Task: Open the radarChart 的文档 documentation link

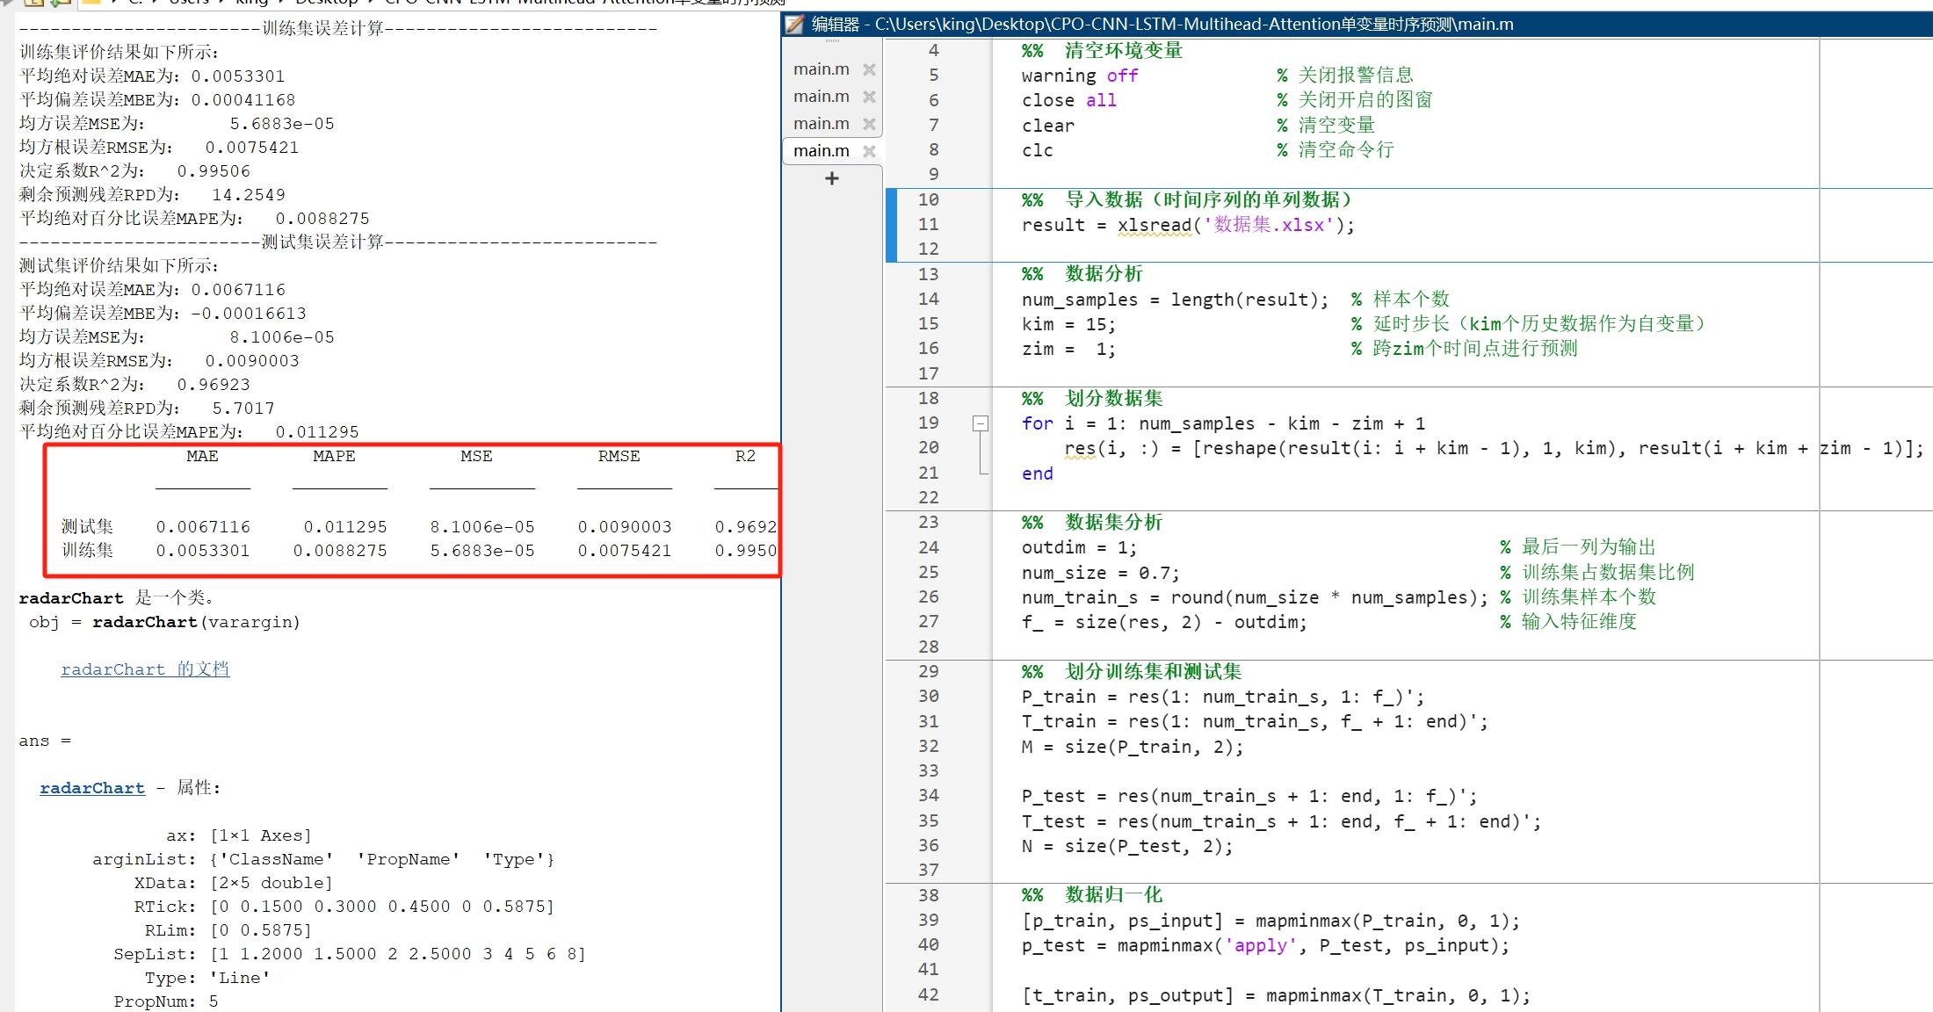Action: 145,669
